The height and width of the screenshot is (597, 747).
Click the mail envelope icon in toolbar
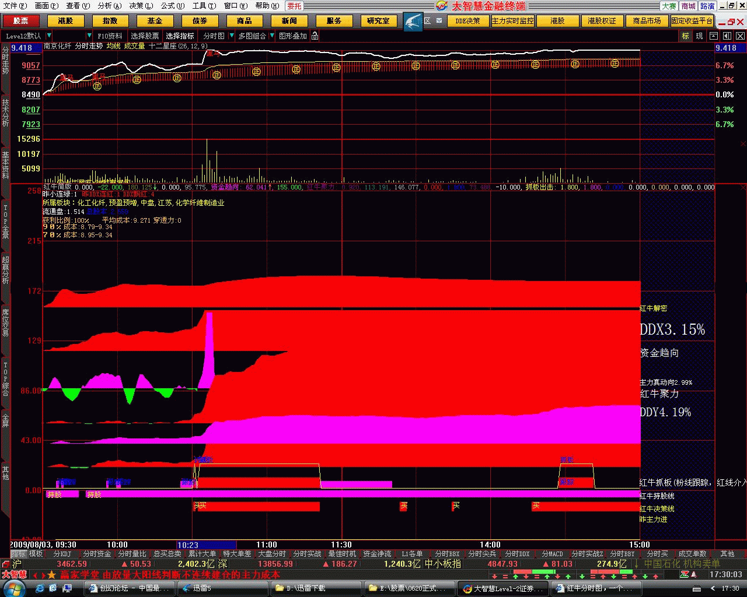(439, 20)
